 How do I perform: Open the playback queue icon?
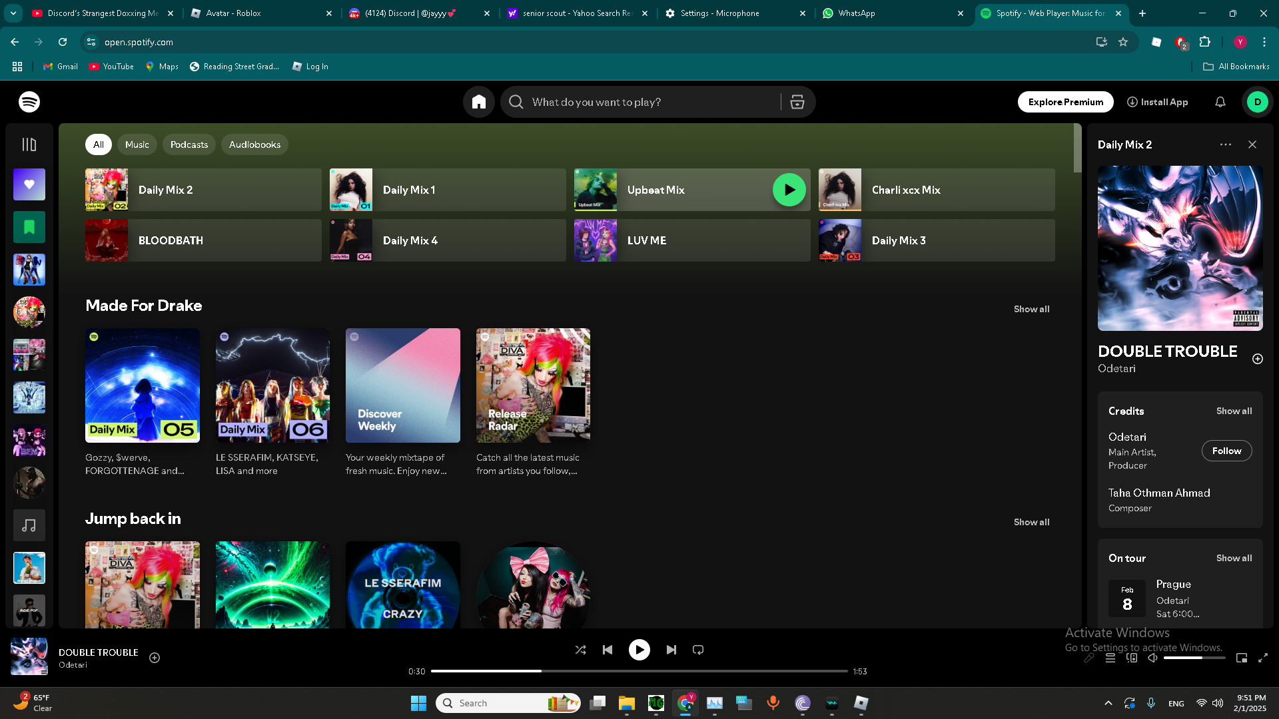pyautogui.click(x=1110, y=658)
